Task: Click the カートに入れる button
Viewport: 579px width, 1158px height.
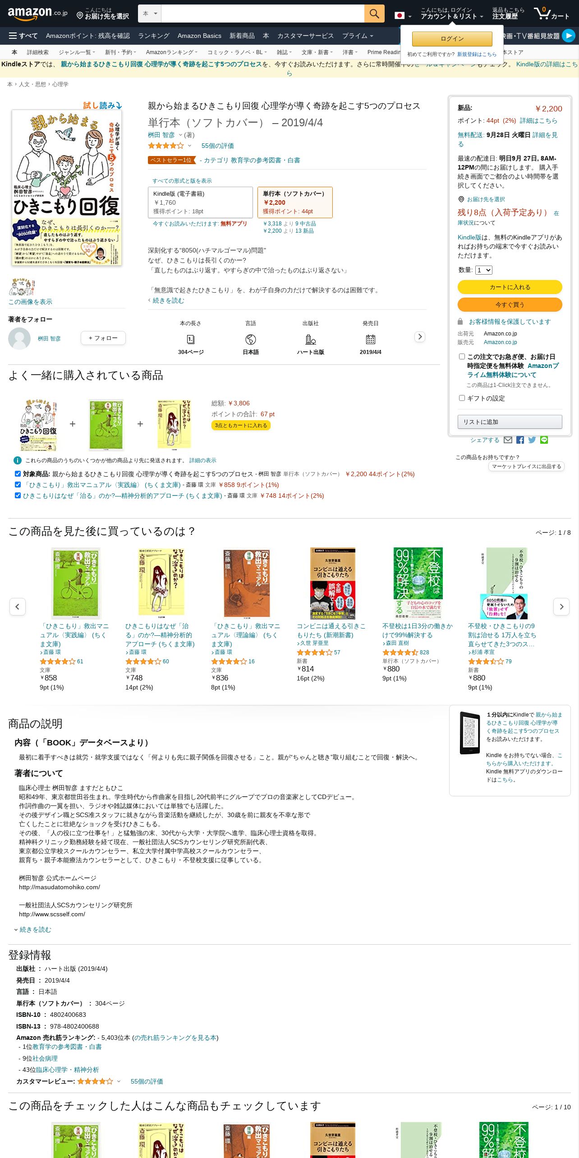Action: point(510,287)
